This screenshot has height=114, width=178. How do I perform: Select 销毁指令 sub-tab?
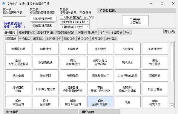(x=69, y=39)
